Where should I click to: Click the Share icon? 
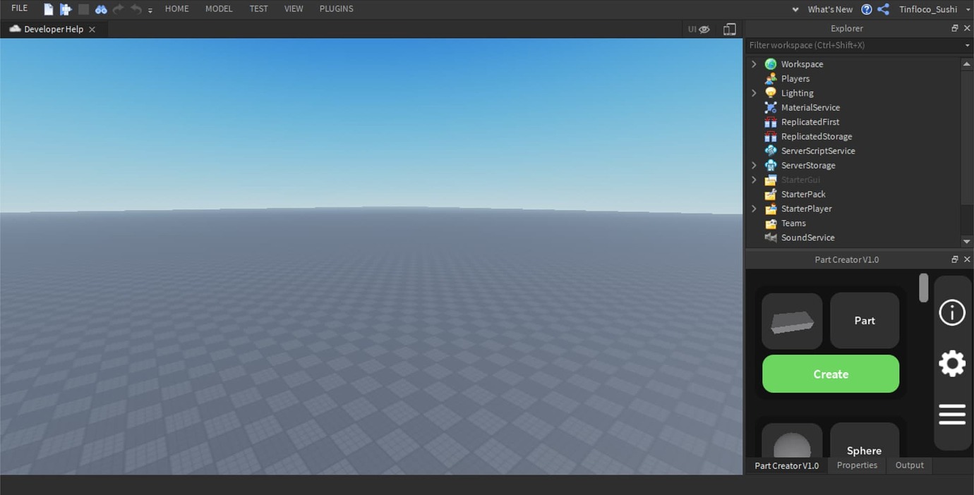(x=883, y=9)
